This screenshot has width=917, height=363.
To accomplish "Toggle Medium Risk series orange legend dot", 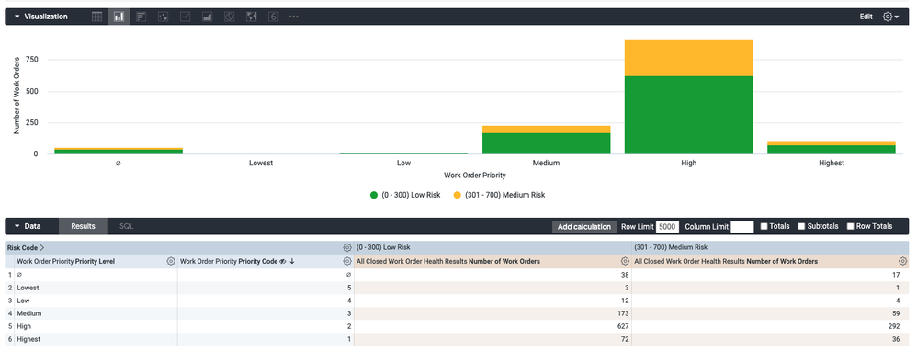I will coord(458,195).
